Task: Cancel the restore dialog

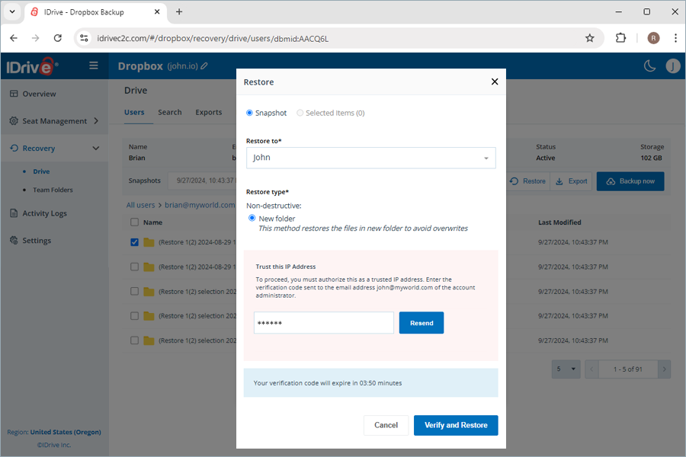Action: coord(386,425)
